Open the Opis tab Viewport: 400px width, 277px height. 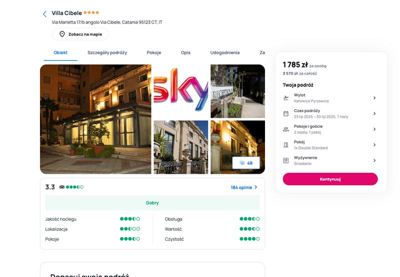tap(185, 53)
